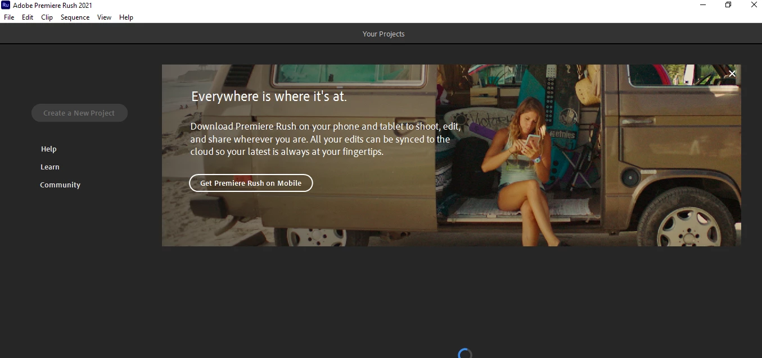Open the Help menu in the menu bar
The width and height of the screenshot is (762, 358).
tap(126, 17)
